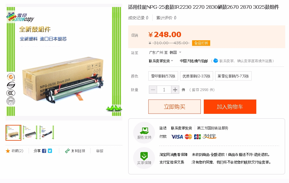The height and width of the screenshot is (183, 289).
Task: Click the 买家保障 buyer protection shield icon
Action: [144, 156]
